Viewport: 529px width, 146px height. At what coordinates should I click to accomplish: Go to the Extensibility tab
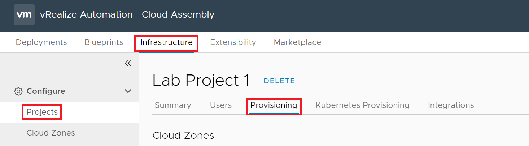233,42
